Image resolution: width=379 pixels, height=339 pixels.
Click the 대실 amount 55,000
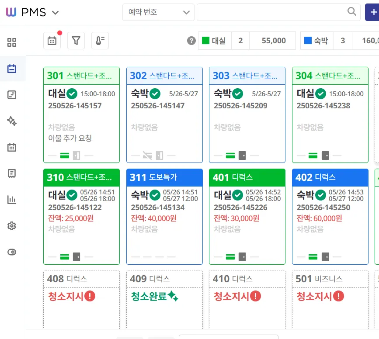(274, 41)
